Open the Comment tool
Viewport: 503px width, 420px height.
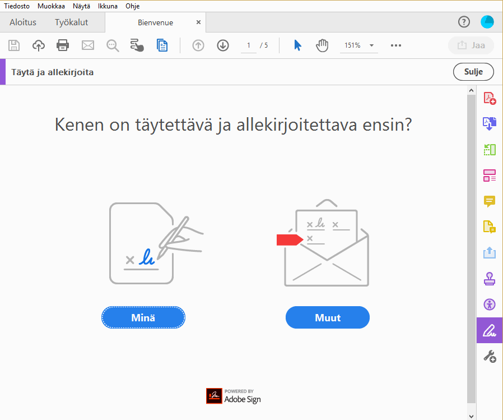489,201
